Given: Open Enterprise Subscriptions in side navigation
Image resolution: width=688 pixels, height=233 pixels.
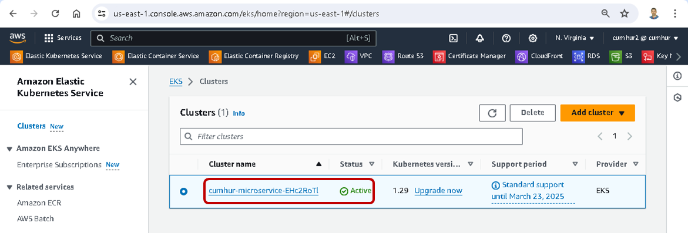Looking at the screenshot, I should 59,165.
